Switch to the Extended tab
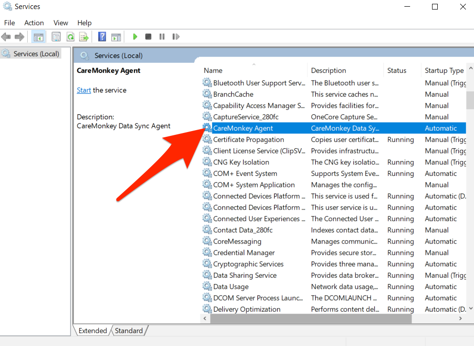Screen dimensions: 474x346 93,331
